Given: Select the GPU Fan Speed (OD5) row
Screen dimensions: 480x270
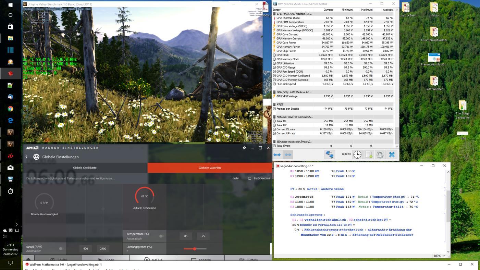Looking at the screenshot, I should tap(333, 72).
